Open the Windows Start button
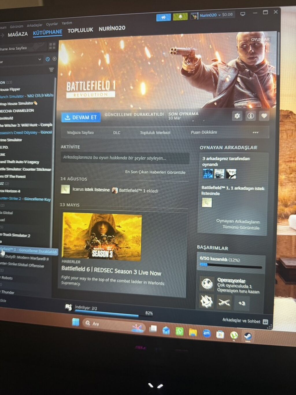 coord(76,322)
